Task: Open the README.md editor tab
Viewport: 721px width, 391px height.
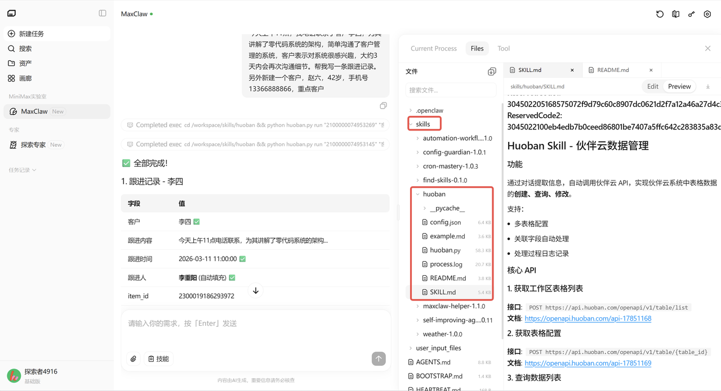Action: [x=613, y=70]
